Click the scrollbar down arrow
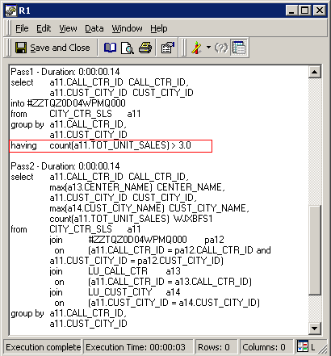This screenshot has height=356, width=331. (315, 329)
